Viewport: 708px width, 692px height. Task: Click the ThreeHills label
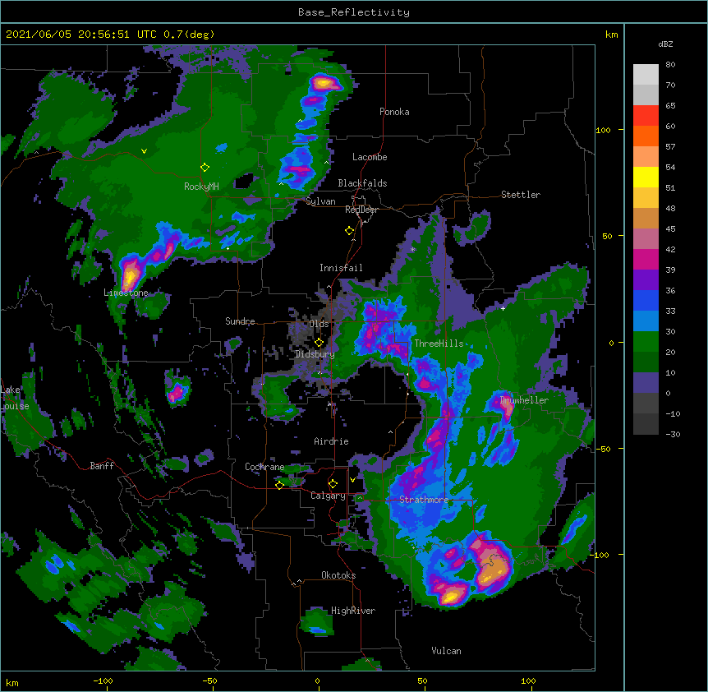click(439, 344)
